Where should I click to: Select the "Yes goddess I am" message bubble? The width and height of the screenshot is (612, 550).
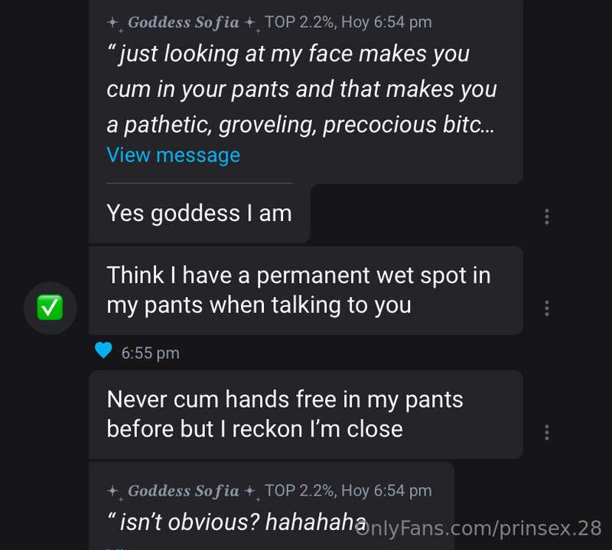200,214
